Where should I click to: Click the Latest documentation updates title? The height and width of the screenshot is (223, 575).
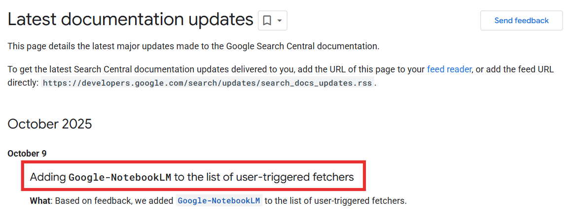tap(130, 20)
